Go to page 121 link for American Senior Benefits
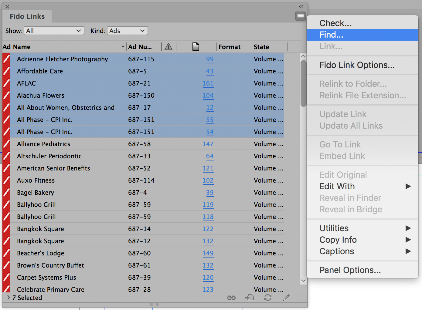422x310 pixels. pyautogui.click(x=208, y=168)
